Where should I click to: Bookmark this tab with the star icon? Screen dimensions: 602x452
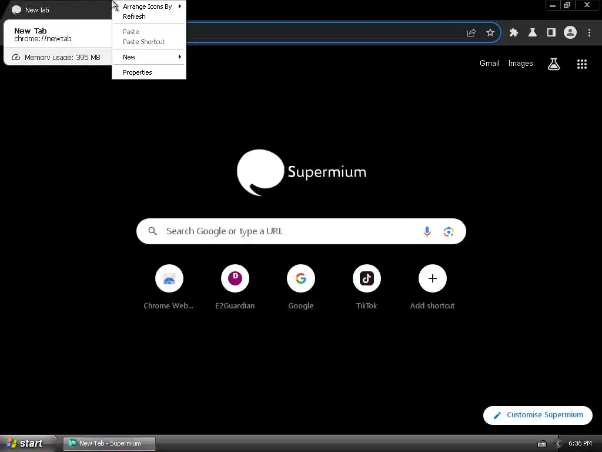coord(490,33)
